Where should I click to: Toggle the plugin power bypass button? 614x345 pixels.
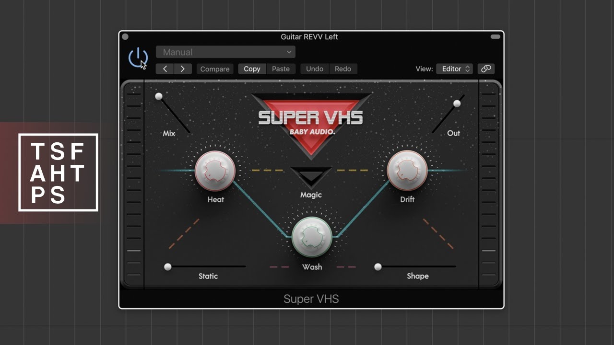138,57
